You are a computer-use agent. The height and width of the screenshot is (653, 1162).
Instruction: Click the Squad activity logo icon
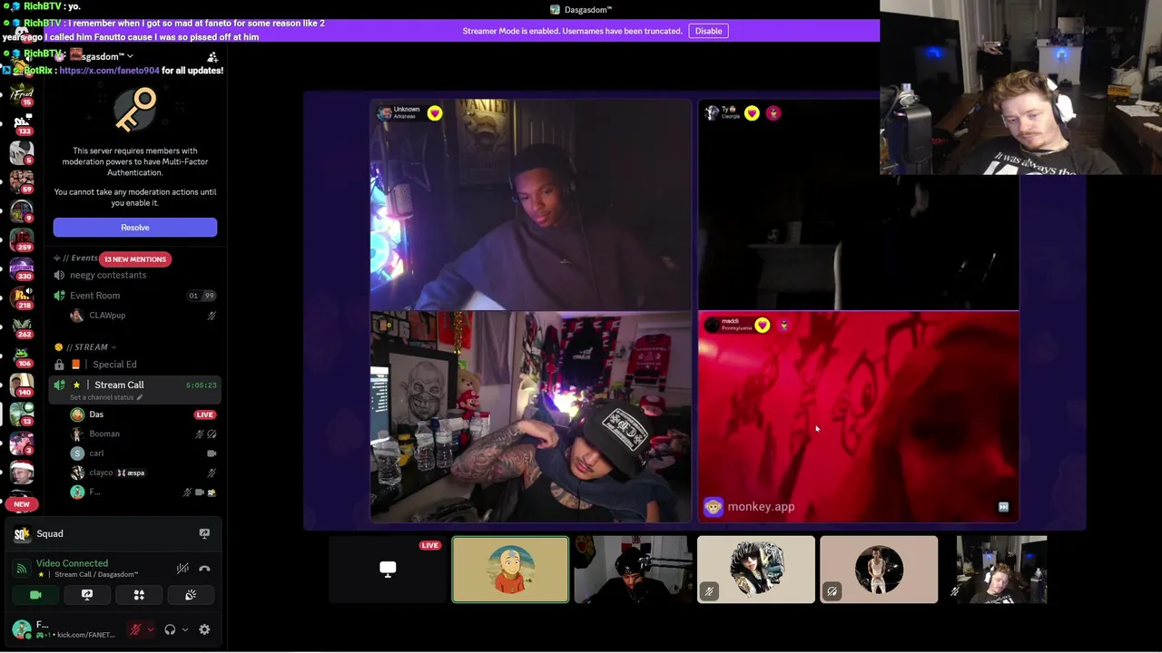click(22, 534)
